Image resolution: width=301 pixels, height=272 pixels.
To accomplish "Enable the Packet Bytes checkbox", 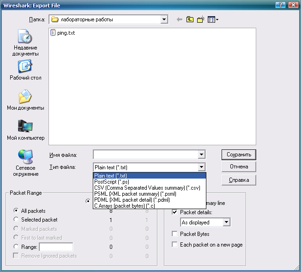I will pos(175,234).
